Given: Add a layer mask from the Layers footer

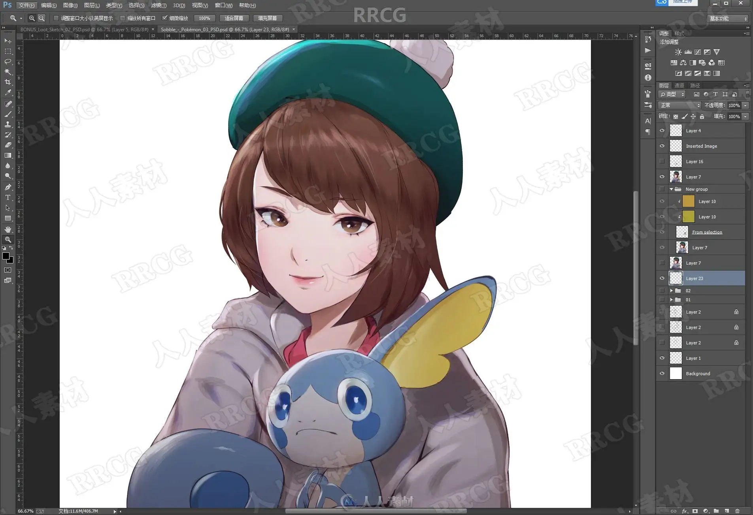Looking at the screenshot, I should coord(695,511).
